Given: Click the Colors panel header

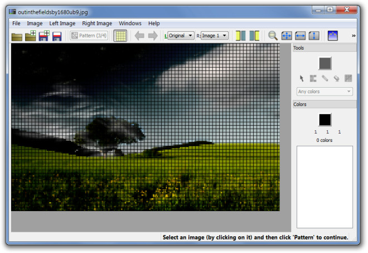Looking at the screenshot, I should click(x=325, y=104).
